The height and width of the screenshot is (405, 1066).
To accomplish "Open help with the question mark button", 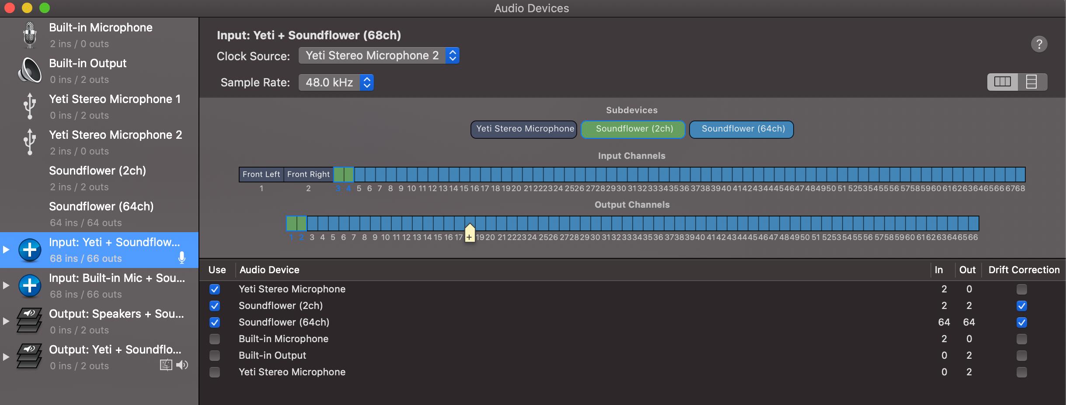I will point(1039,44).
